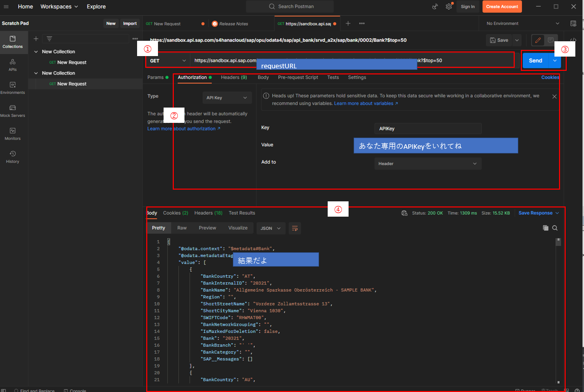This screenshot has height=392, width=584.
Task: Open a new request tab with plus
Action: pos(348,23)
